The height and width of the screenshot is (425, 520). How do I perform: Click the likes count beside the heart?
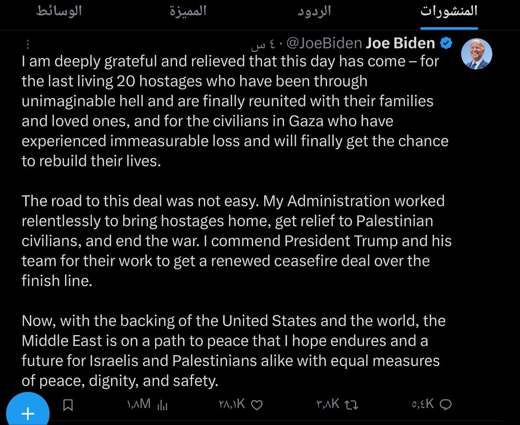[x=232, y=404]
